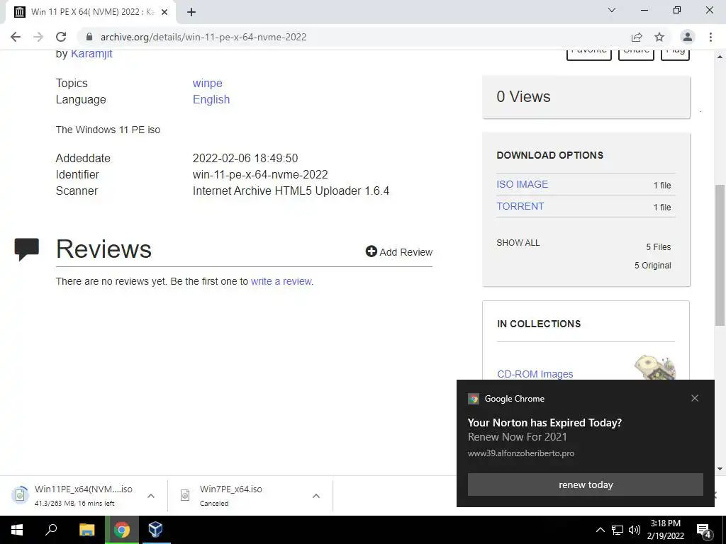Click the renew today notification button
The image size is (726, 544).
(585, 484)
